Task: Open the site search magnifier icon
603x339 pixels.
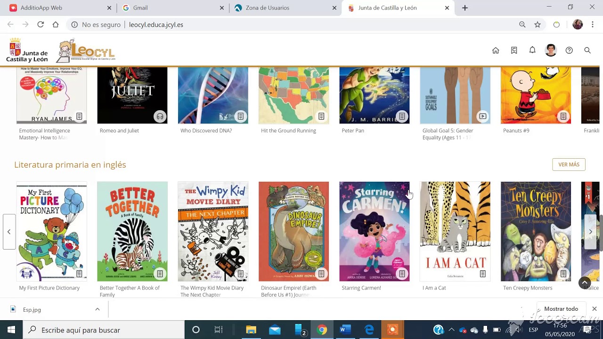Action: (x=587, y=50)
